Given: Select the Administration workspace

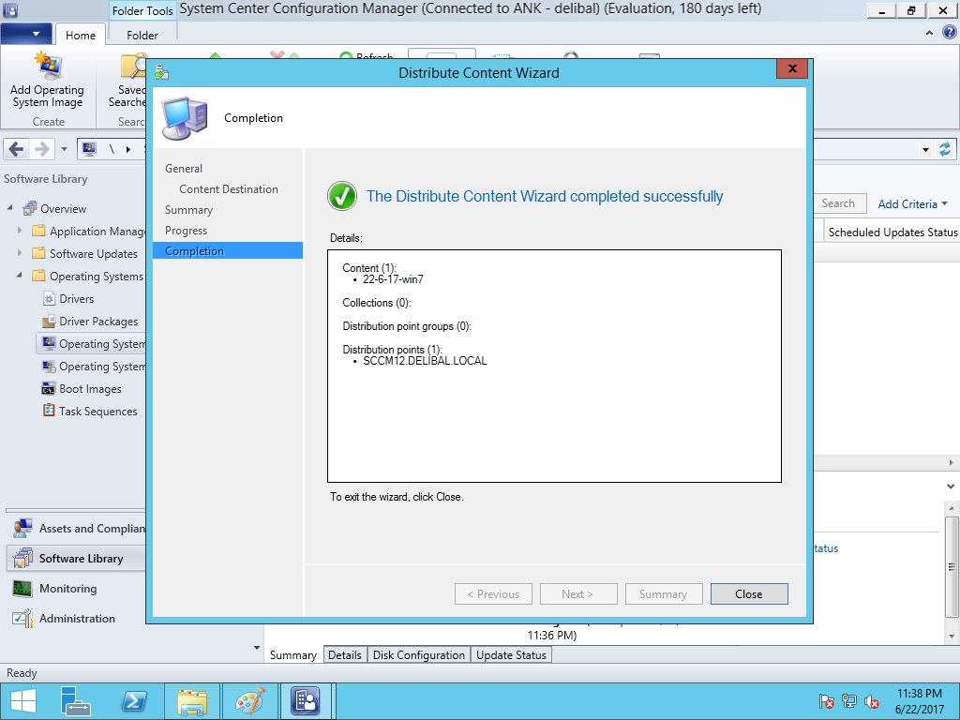Looking at the screenshot, I should 77,619.
